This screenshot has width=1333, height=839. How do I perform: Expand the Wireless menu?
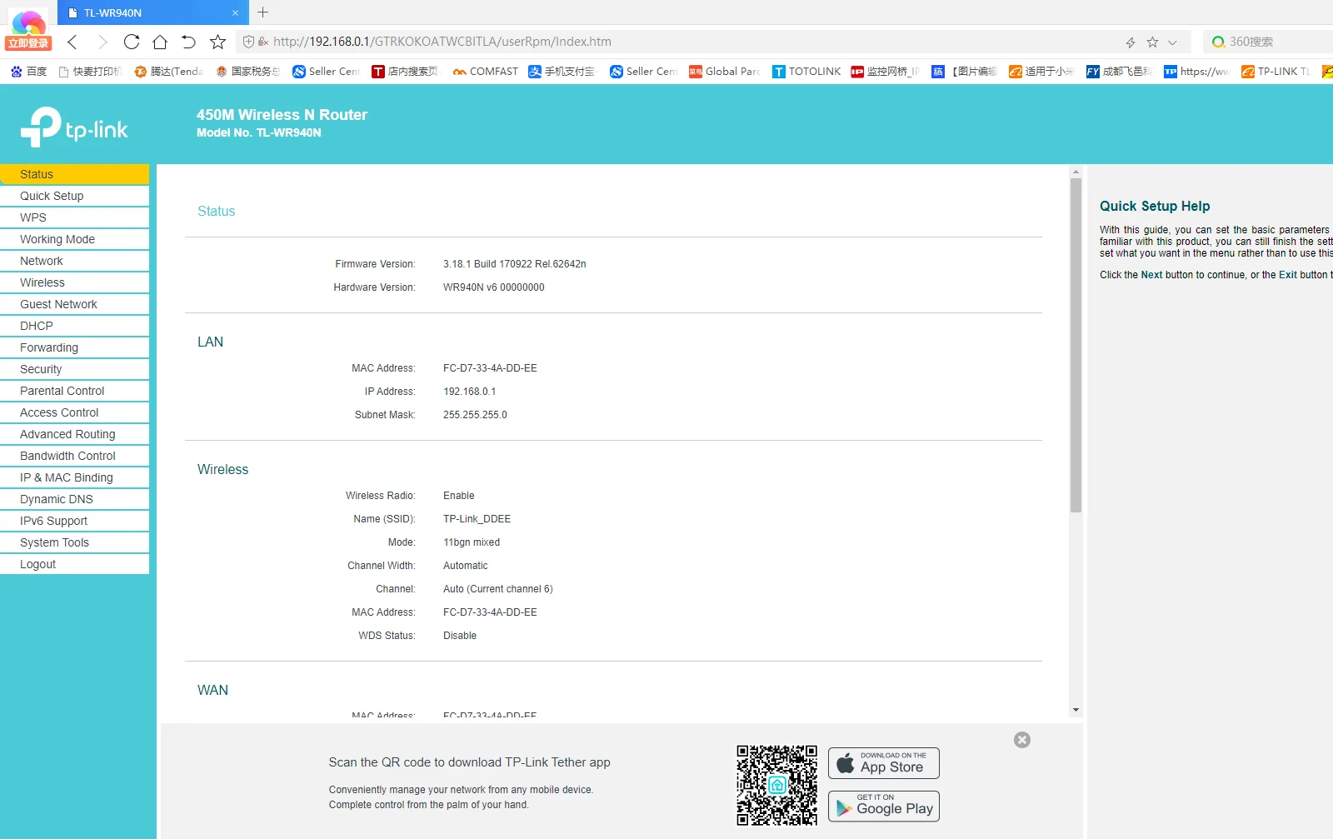tap(74, 282)
